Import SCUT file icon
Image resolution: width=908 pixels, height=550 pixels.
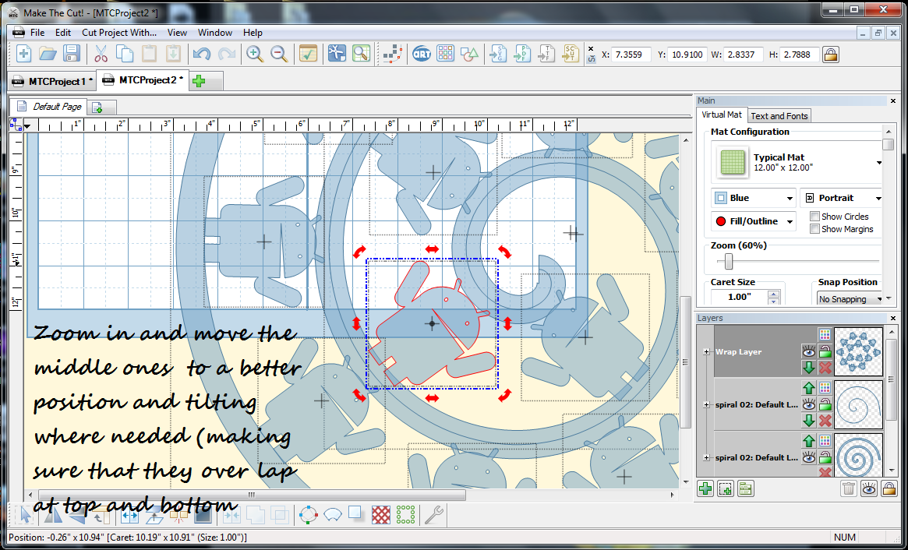point(571,55)
